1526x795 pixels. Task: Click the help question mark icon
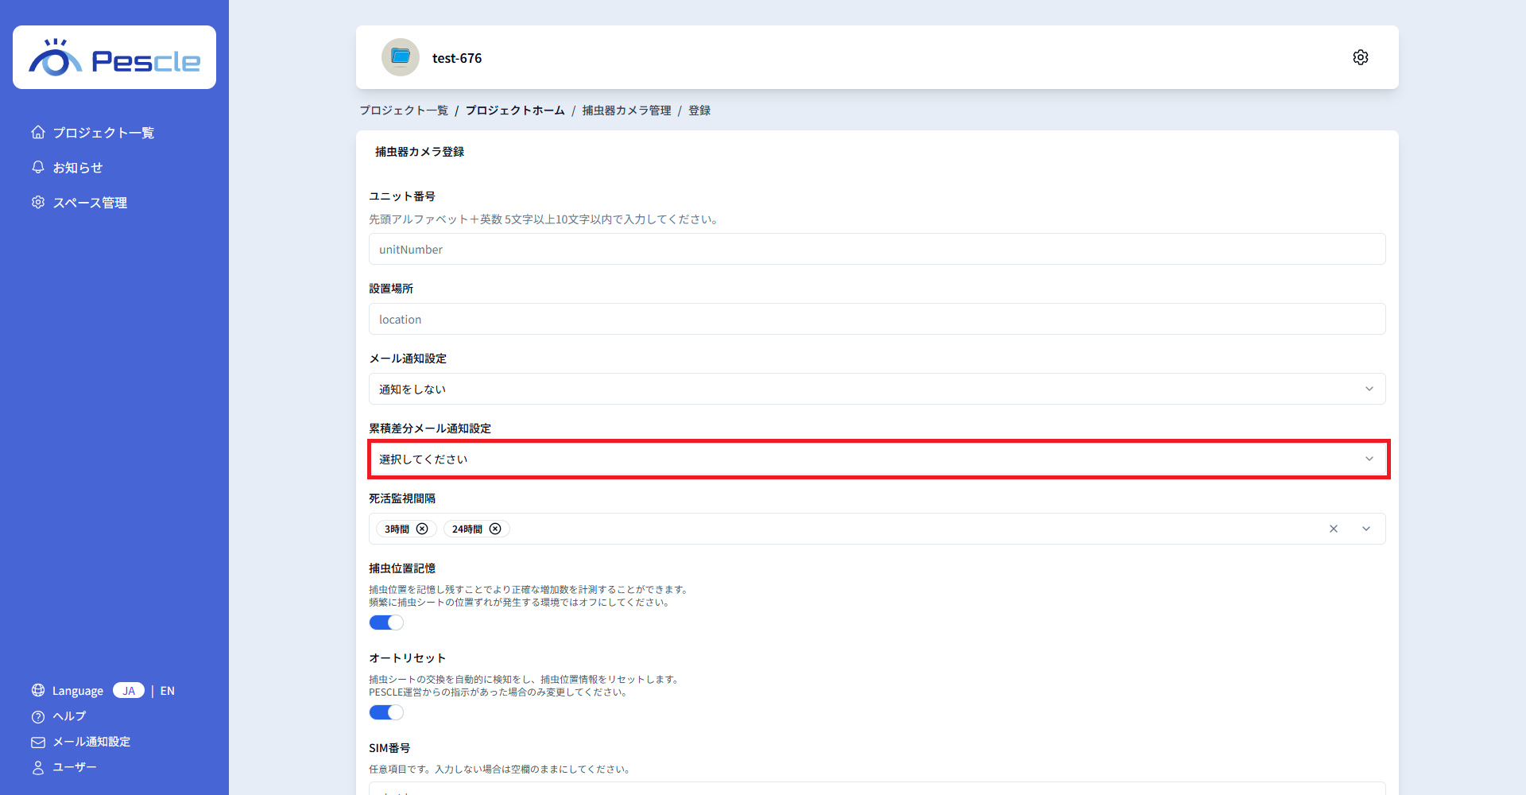tap(38, 716)
